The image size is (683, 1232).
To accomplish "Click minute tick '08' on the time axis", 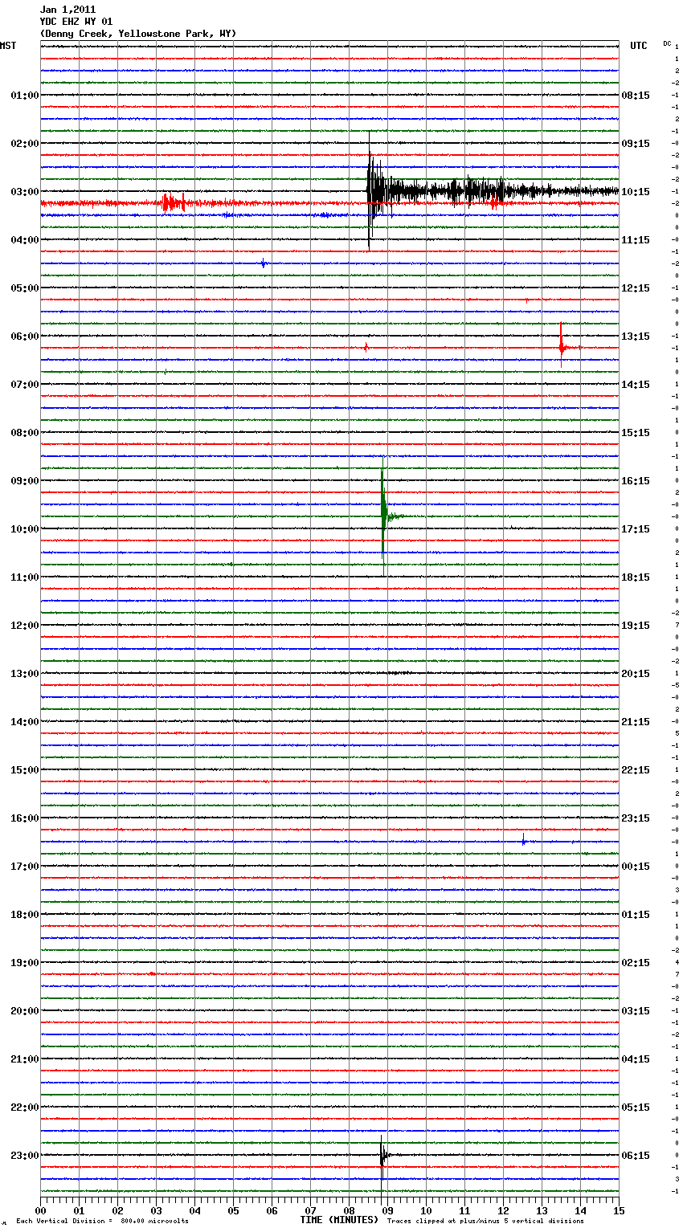I will click(x=349, y=1210).
